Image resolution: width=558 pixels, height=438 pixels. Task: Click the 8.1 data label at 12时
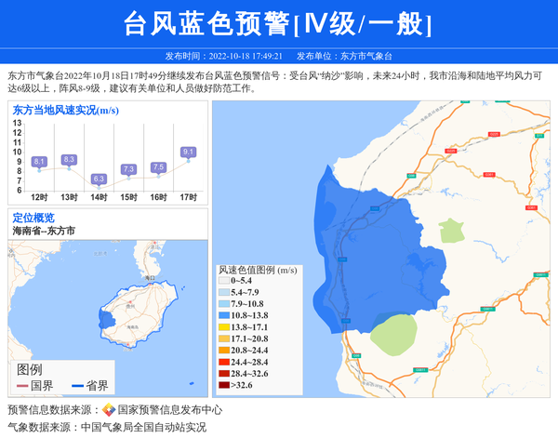[39, 162]
